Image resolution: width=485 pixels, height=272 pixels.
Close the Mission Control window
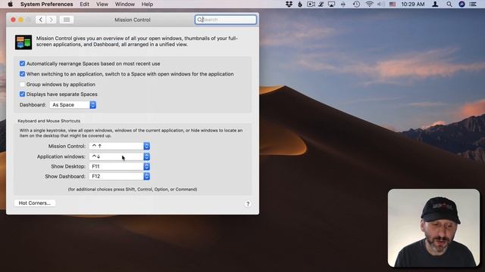coord(14,20)
